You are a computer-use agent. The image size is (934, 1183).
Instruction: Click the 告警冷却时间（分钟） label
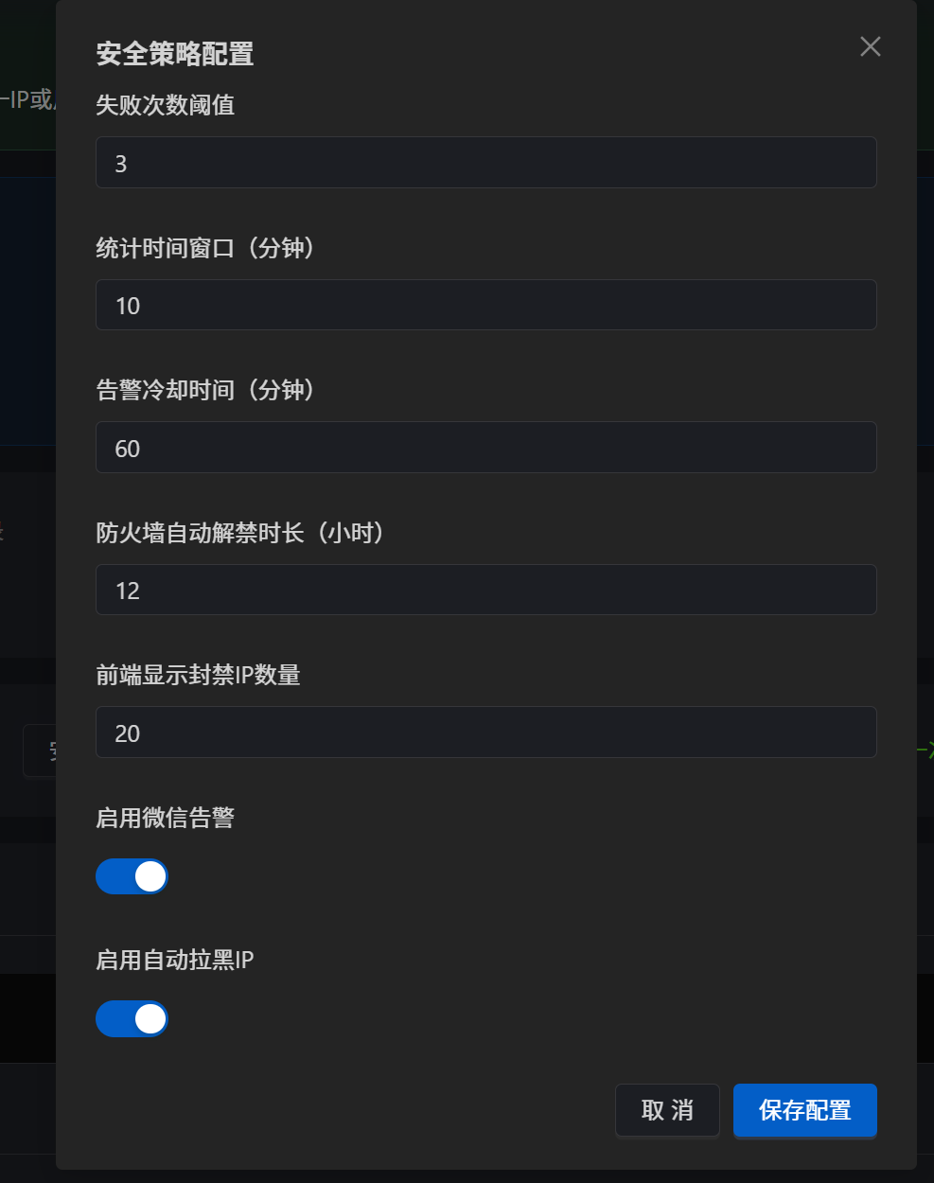(204, 390)
